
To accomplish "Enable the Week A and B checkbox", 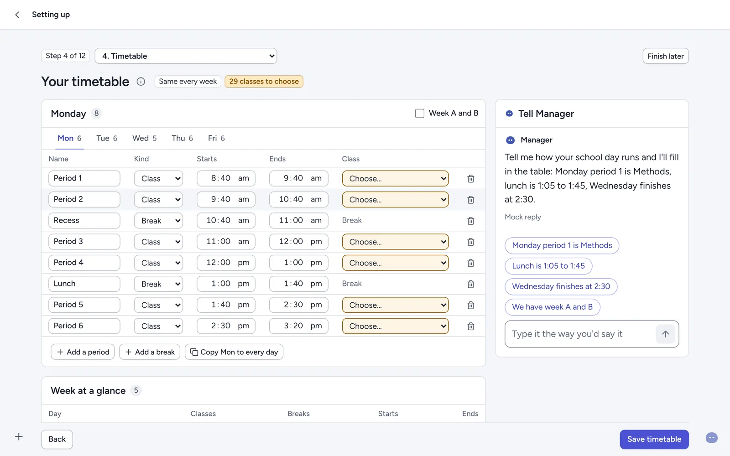I will [x=420, y=113].
